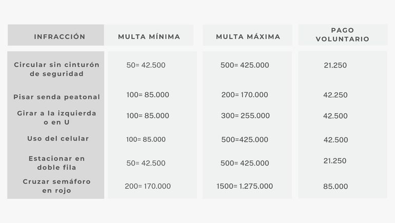Image resolution: width=395 pixels, height=223 pixels.
Task: Click the 'Circular sin cinturón de seguridad' row label
Action: tap(56, 69)
